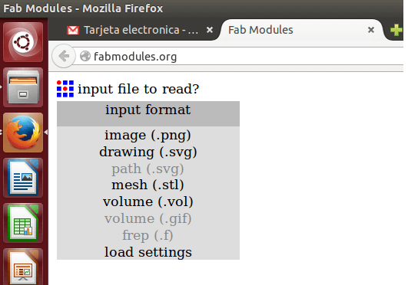Choose drawing (.svg) input format
Viewport: 408px width, 285px height.
click(x=148, y=152)
